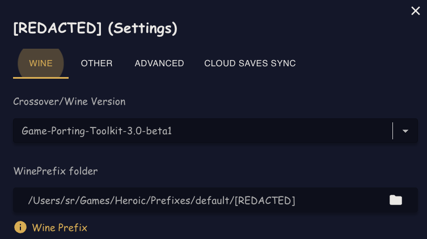Click the Crossover/Wine Version label
The height and width of the screenshot is (239, 427).
coord(69,102)
